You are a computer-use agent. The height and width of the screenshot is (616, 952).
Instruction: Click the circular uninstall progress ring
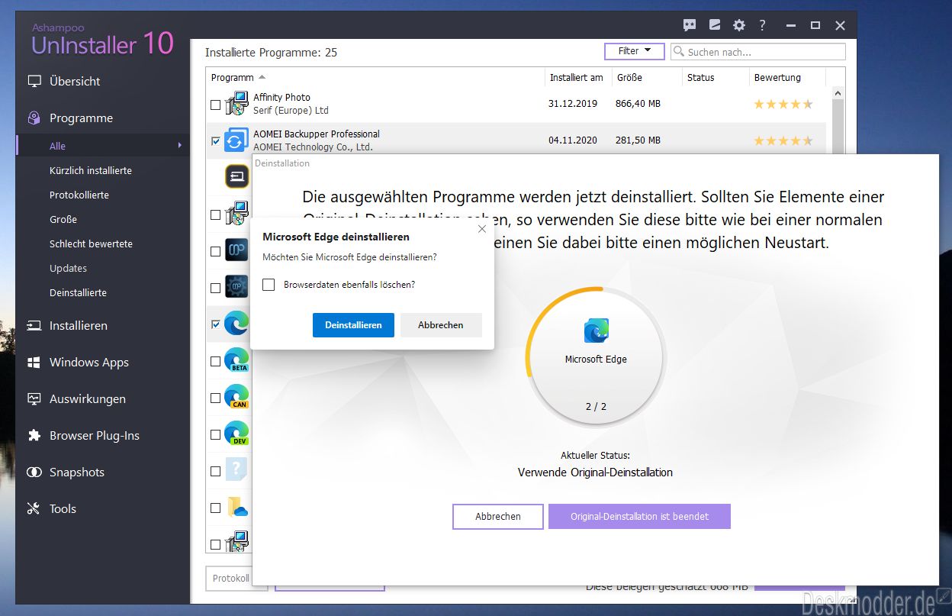(x=596, y=356)
